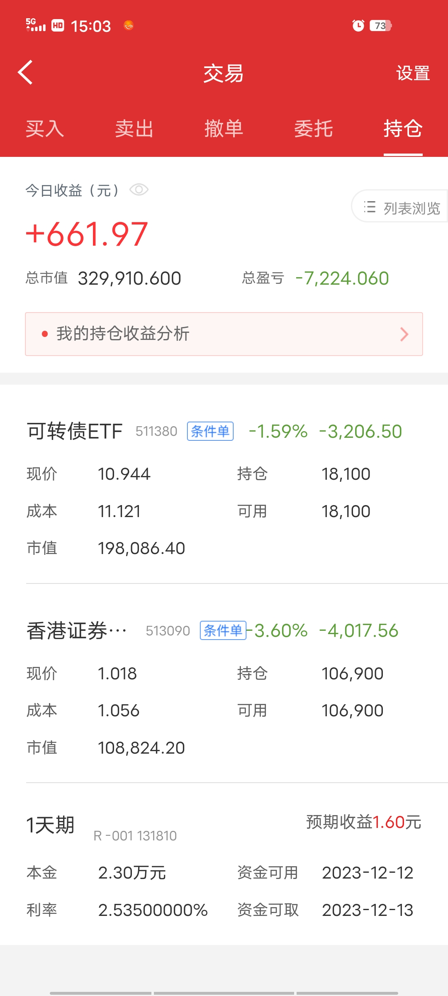
Task: Tap the list view icon
Action: coord(370,207)
